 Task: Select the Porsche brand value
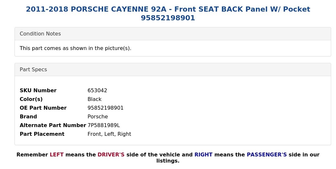[98, 116]
